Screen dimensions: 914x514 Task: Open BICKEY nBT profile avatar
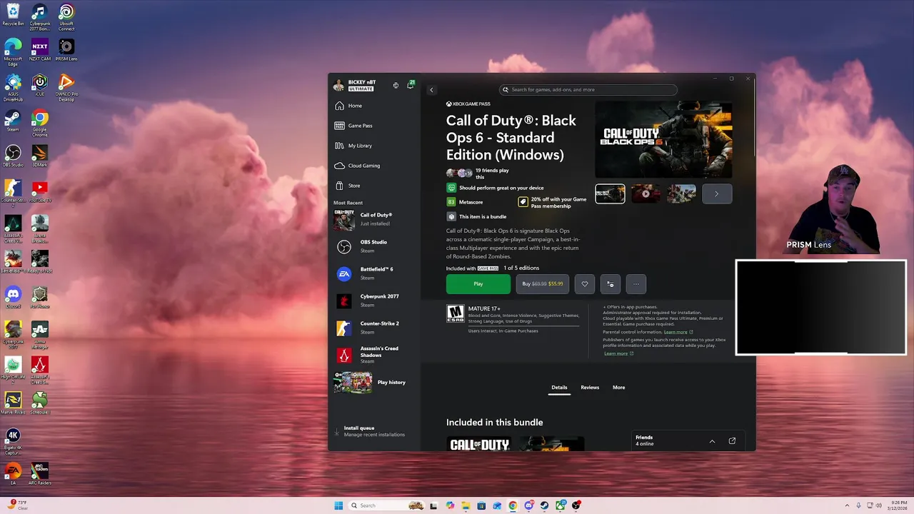338,86
